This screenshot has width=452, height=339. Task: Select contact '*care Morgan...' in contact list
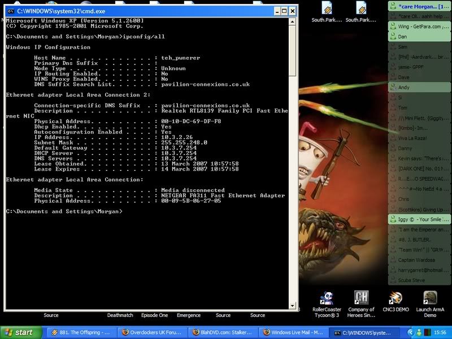tap(419, 6)
